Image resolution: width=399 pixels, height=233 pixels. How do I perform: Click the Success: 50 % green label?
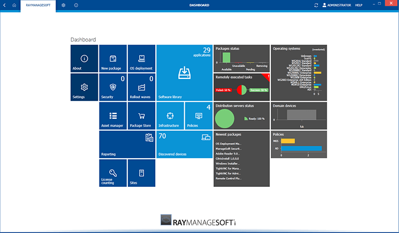(x=259, y=90)
